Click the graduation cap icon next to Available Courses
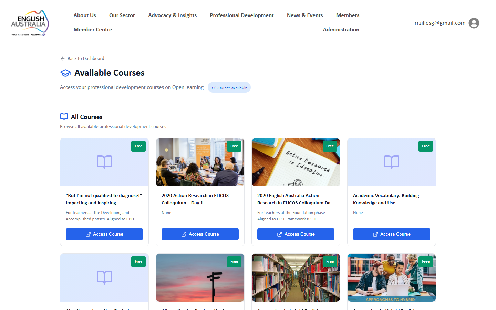This screenshot has width=496, height=310. (65, 73)
